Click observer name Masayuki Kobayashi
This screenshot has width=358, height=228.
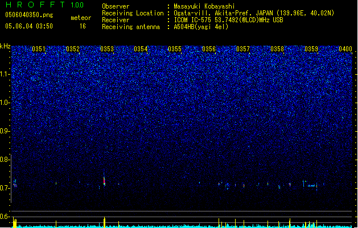tap(204, 6)
